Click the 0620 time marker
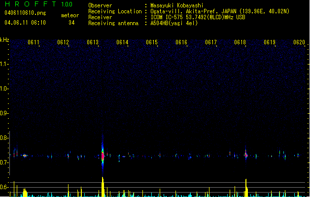Screen dimensions: 310x197 (x=299, y=42)
